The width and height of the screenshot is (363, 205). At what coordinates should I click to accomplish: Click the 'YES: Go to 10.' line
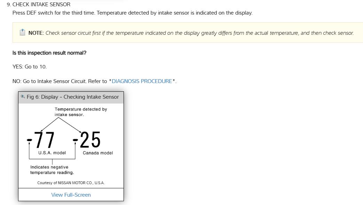(x=30, y=66)
